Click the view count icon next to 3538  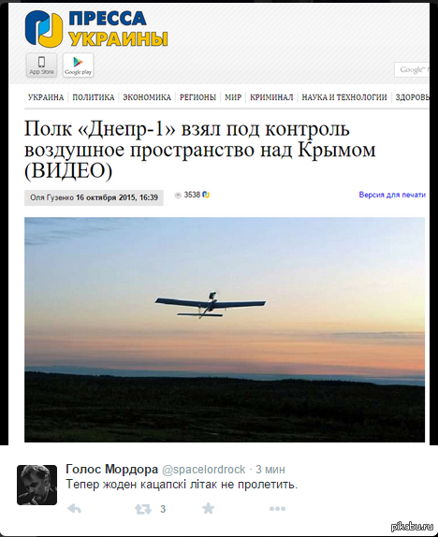[x=178, y=196]
